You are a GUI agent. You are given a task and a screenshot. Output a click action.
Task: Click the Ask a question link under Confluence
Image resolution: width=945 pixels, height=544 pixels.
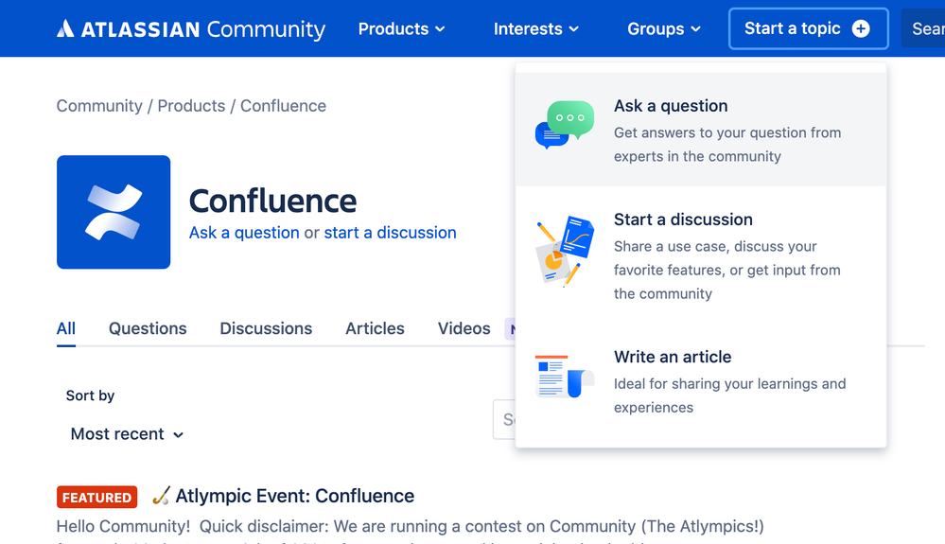coord(244,233)
